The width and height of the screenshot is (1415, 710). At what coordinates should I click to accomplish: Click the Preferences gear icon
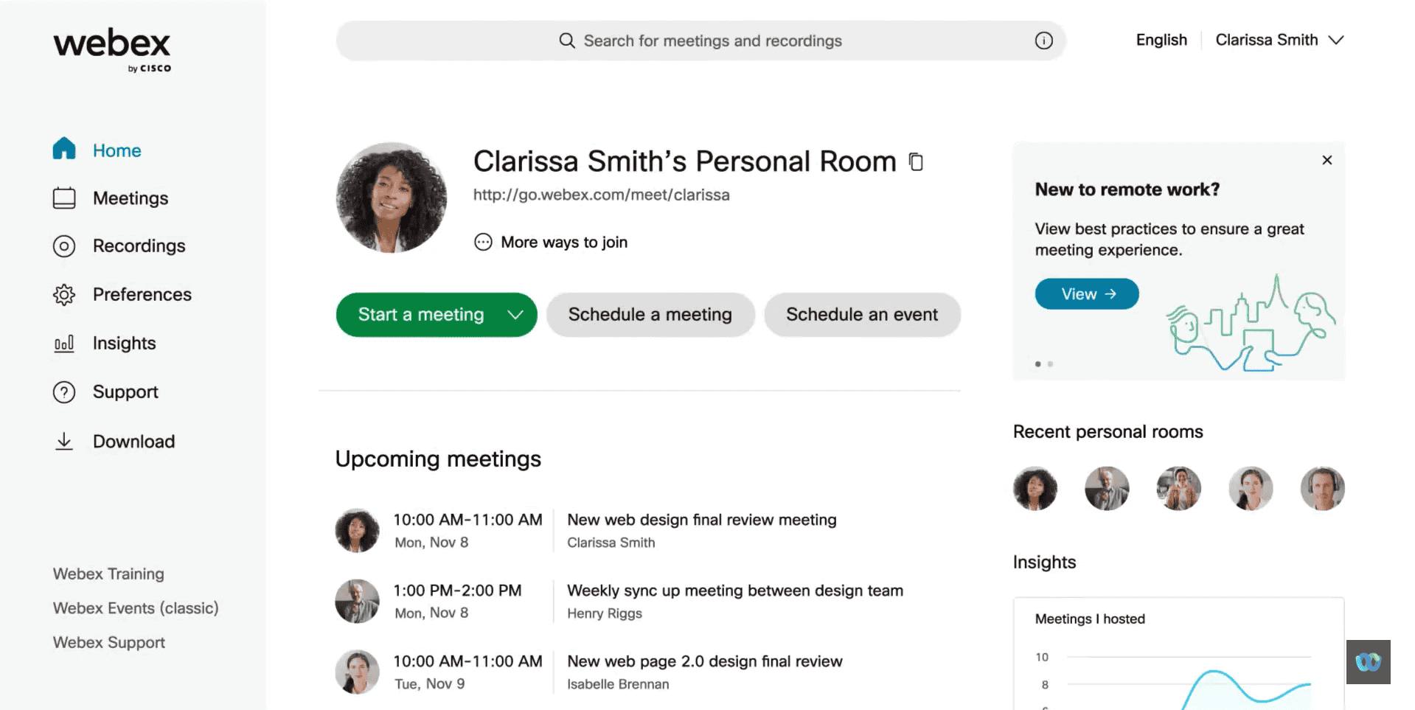64,294
